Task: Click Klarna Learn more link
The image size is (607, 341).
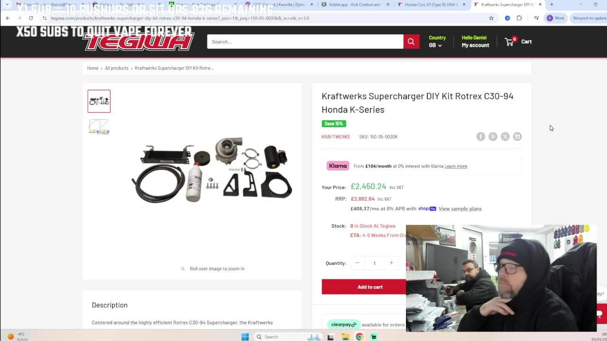Action: (456, 166)
